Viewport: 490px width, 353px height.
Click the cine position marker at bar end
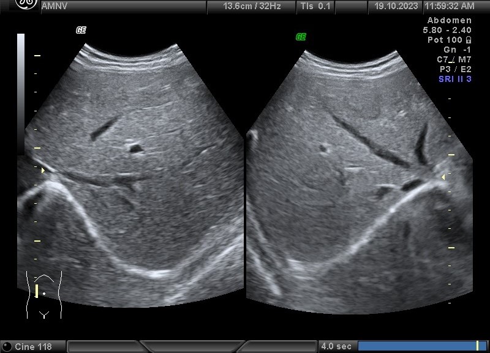click(478, 346)
